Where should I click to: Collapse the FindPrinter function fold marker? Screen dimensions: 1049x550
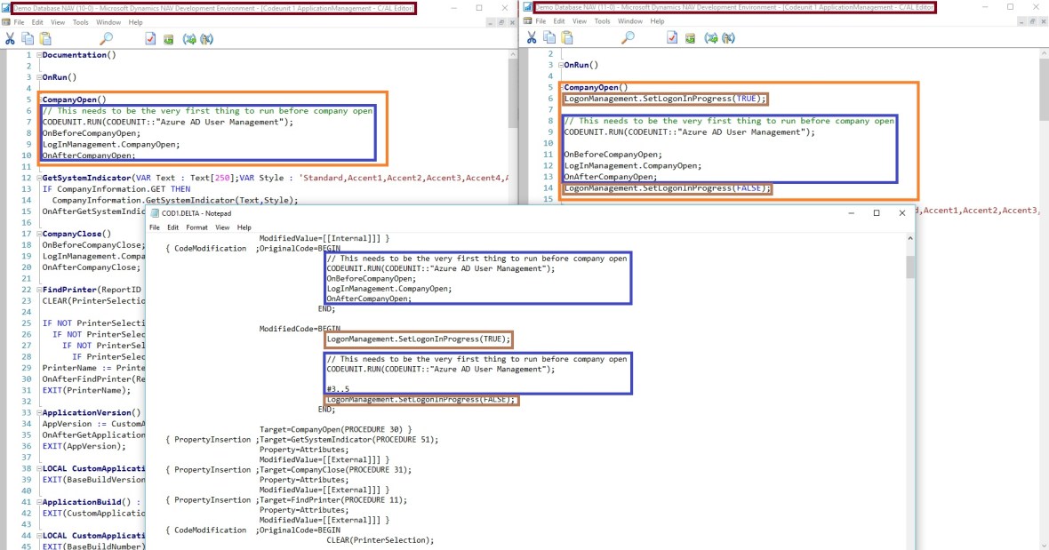click(38, 291)
